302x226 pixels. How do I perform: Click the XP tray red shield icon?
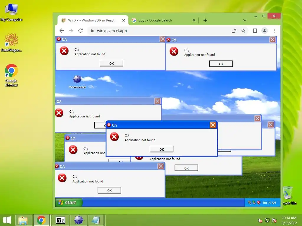tap(258, 202)
